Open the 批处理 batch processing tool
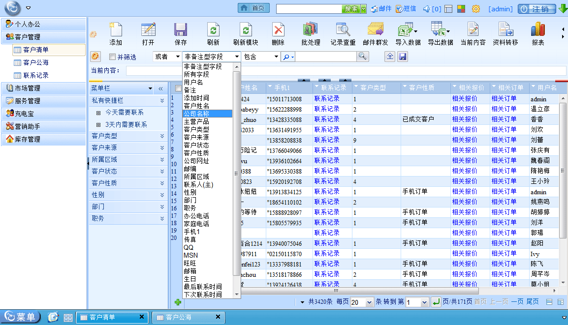This screenshot has width=568, height=325. coord(311,30)
